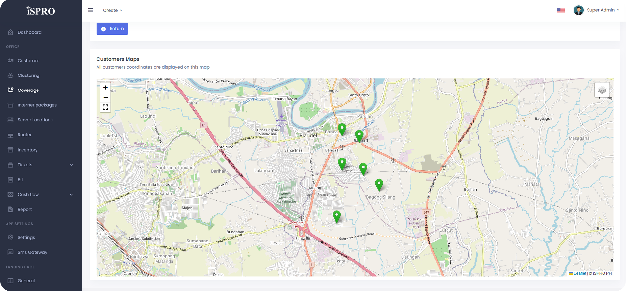Click the Customer icon in the sidebar
Image resolution: width=626 pixels, height=291 pixels.
(x=11, y=61)
